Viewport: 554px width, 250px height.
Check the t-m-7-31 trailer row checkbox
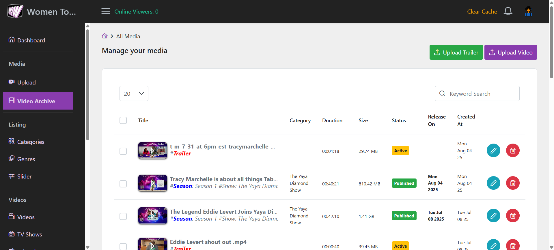click(123, 151)
